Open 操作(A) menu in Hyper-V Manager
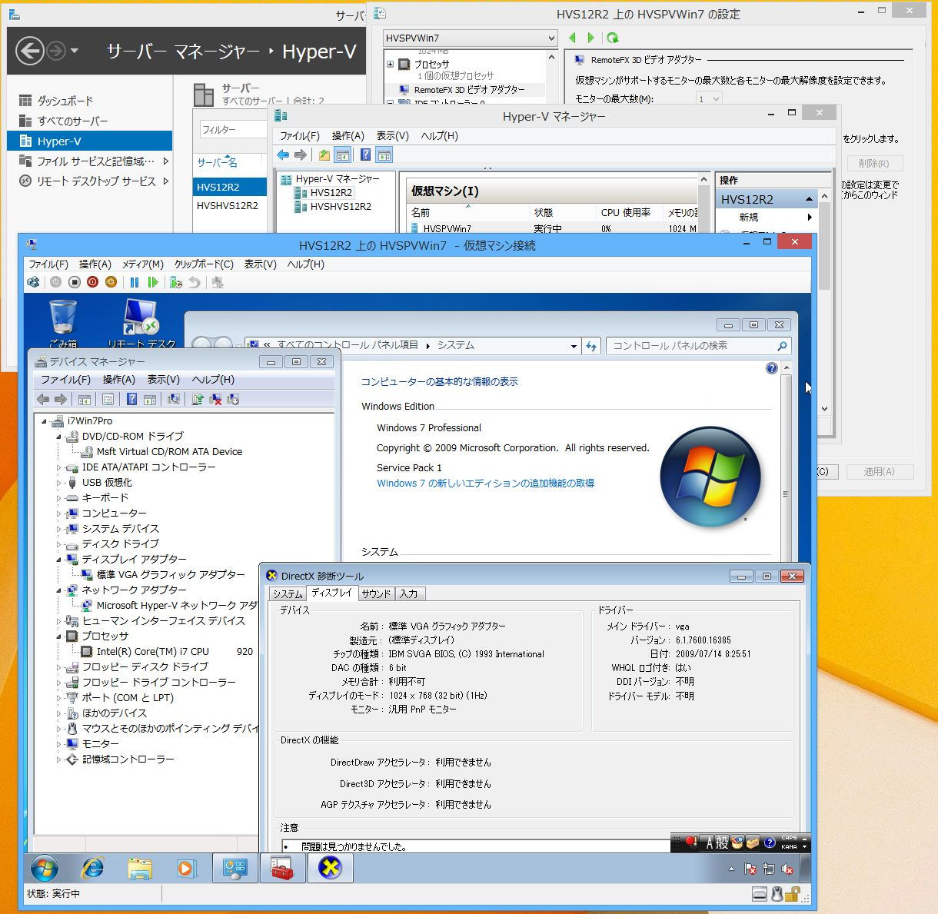This screenshot has width=938, height=914. pos(348,136)
